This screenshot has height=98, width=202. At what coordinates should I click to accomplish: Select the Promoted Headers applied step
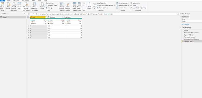[x=189, y=37]
